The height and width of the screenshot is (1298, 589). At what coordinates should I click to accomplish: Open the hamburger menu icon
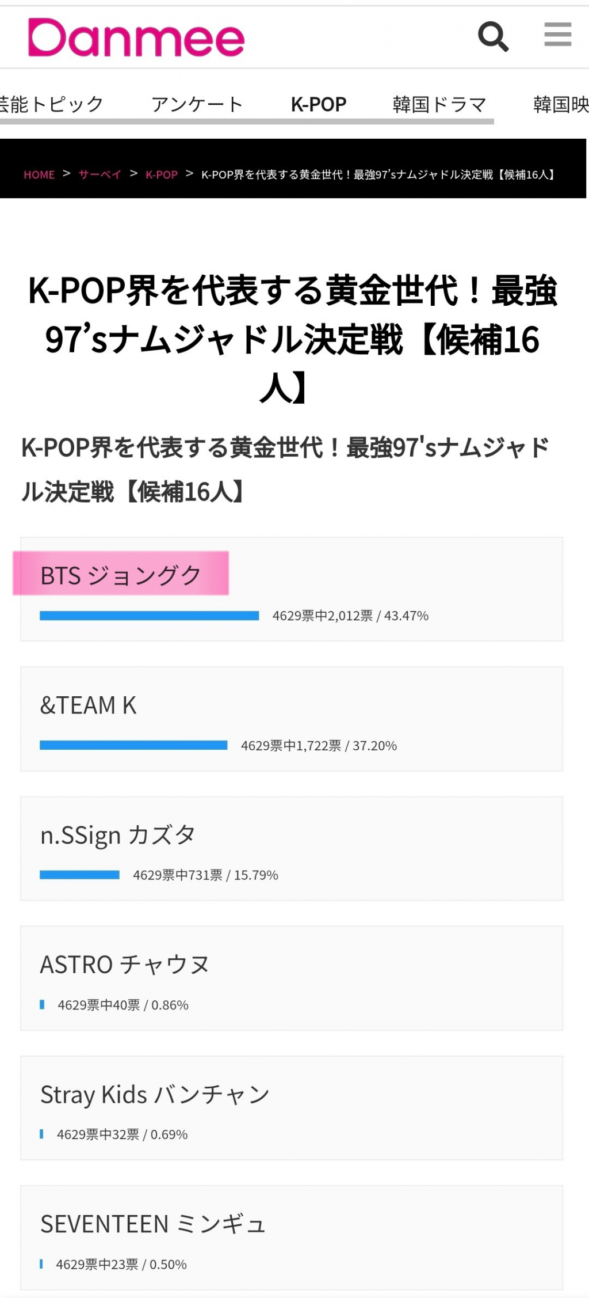(557, 35)
